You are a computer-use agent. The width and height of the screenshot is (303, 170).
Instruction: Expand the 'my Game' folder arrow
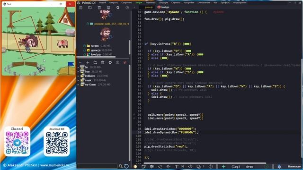(78, 85)
